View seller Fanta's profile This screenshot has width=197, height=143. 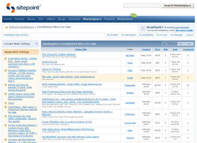130,63
